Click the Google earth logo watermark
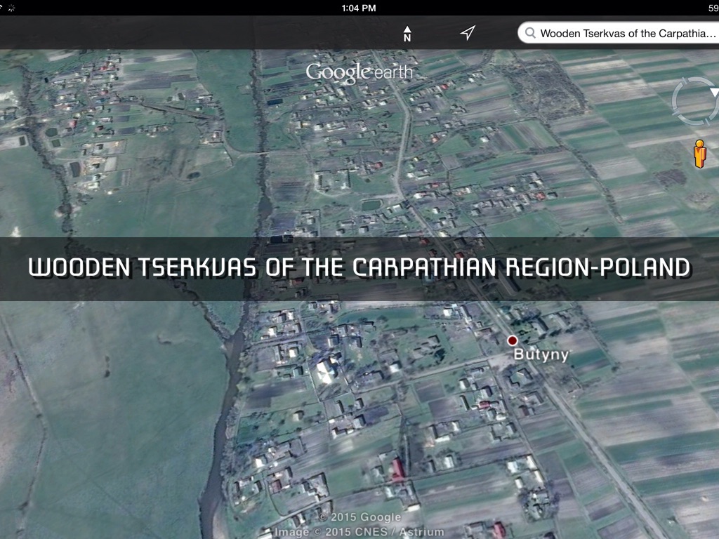The height and width of the screenshot is (539, 719). pyautogui.click(x=359, y=72)
